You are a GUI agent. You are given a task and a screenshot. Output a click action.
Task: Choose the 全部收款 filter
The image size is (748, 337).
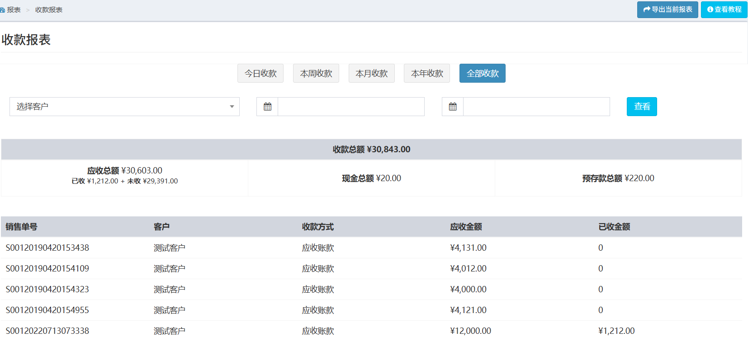click(x=482, y=73)
